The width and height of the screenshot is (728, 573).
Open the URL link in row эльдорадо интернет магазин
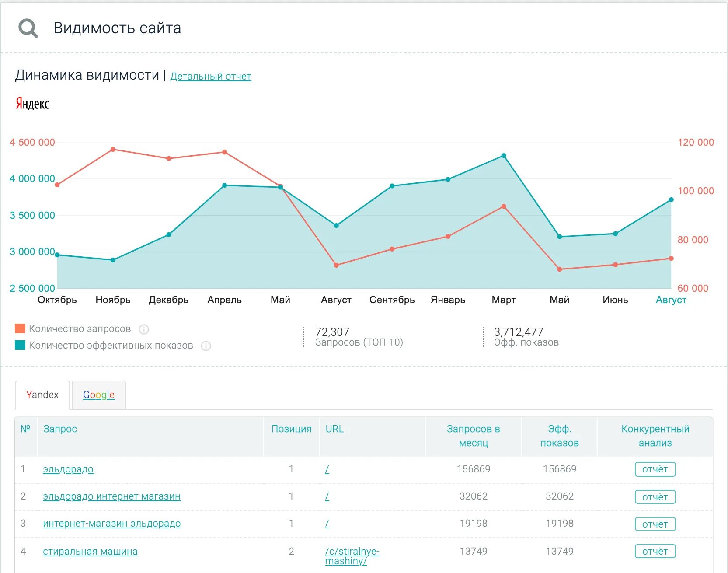tap(327, 496)
